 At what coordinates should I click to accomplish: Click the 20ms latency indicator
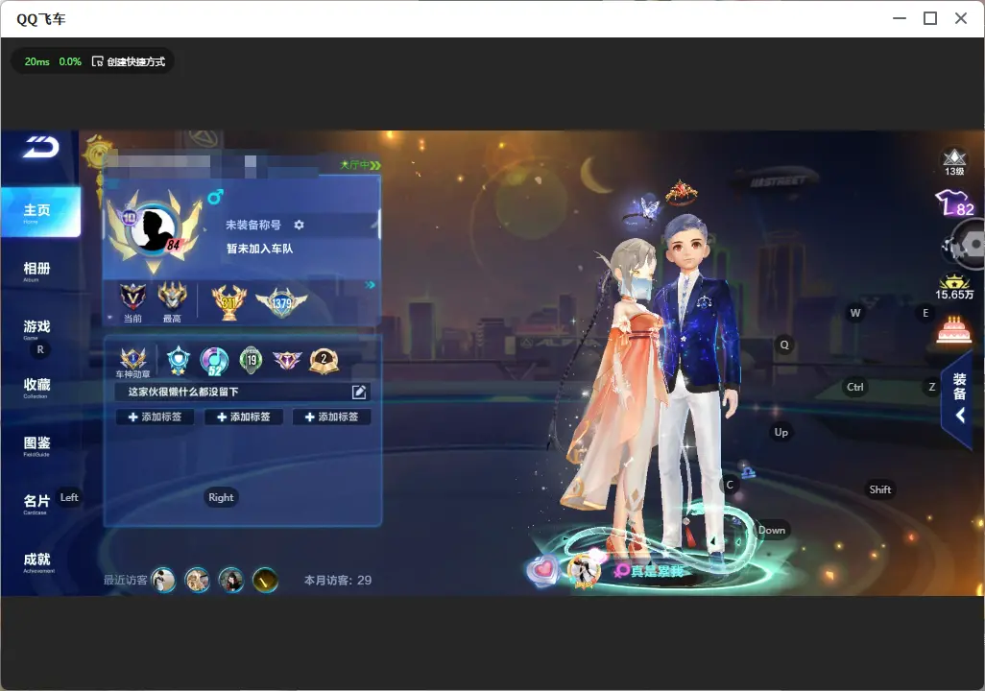(x=37, y=61)
